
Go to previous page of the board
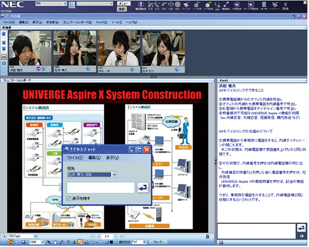(x=99, y=237)
